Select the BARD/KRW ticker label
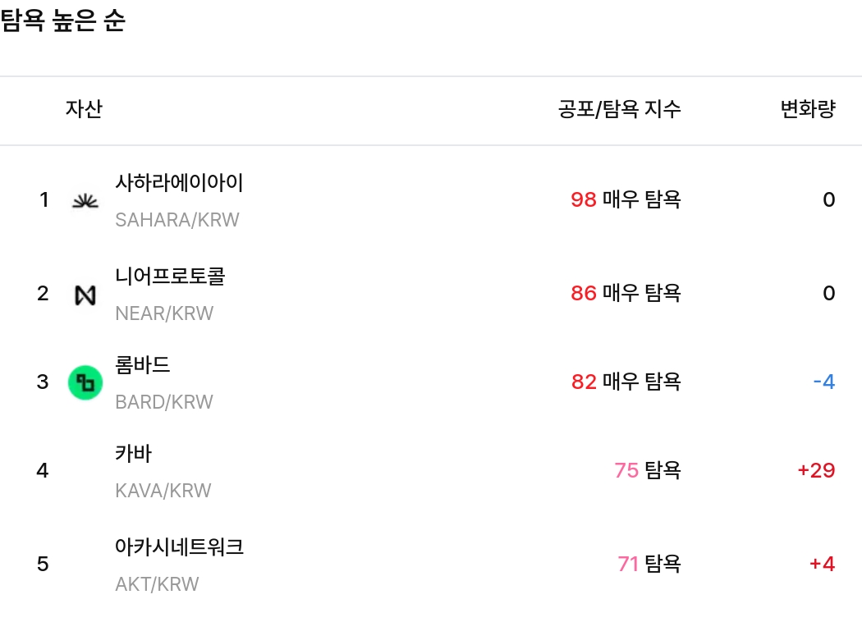The width and height of the screenshot is (862, 622). pos(164,402)
